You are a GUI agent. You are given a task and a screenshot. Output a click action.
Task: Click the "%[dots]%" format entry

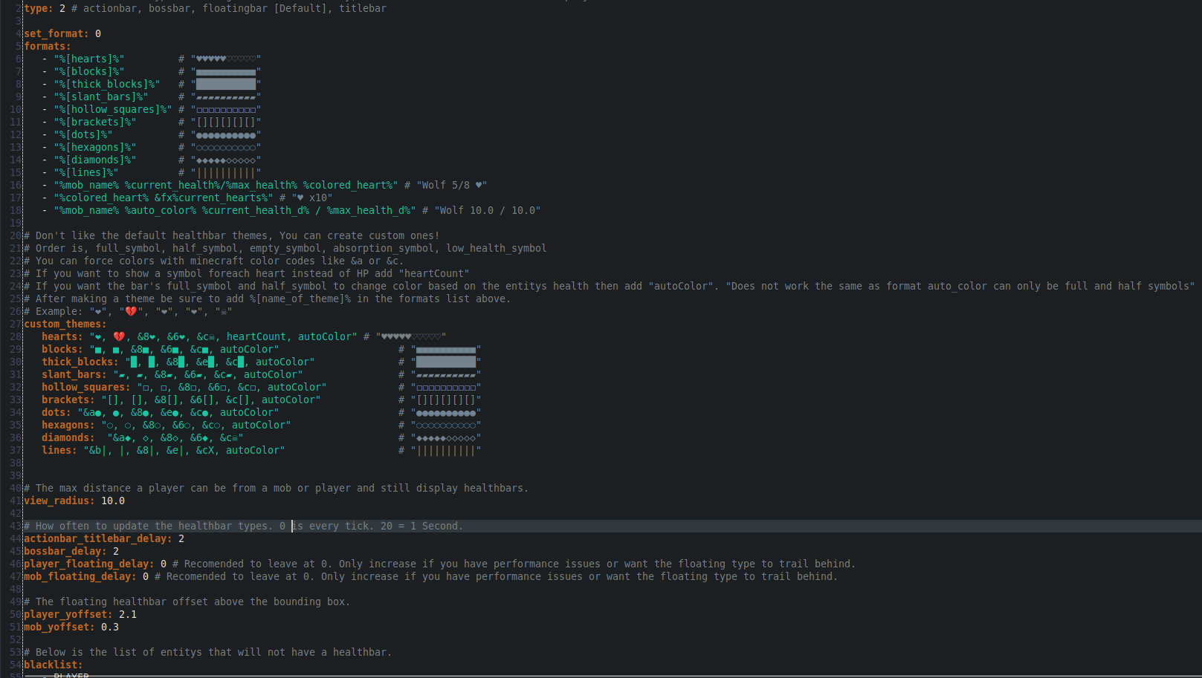(83, 134)
